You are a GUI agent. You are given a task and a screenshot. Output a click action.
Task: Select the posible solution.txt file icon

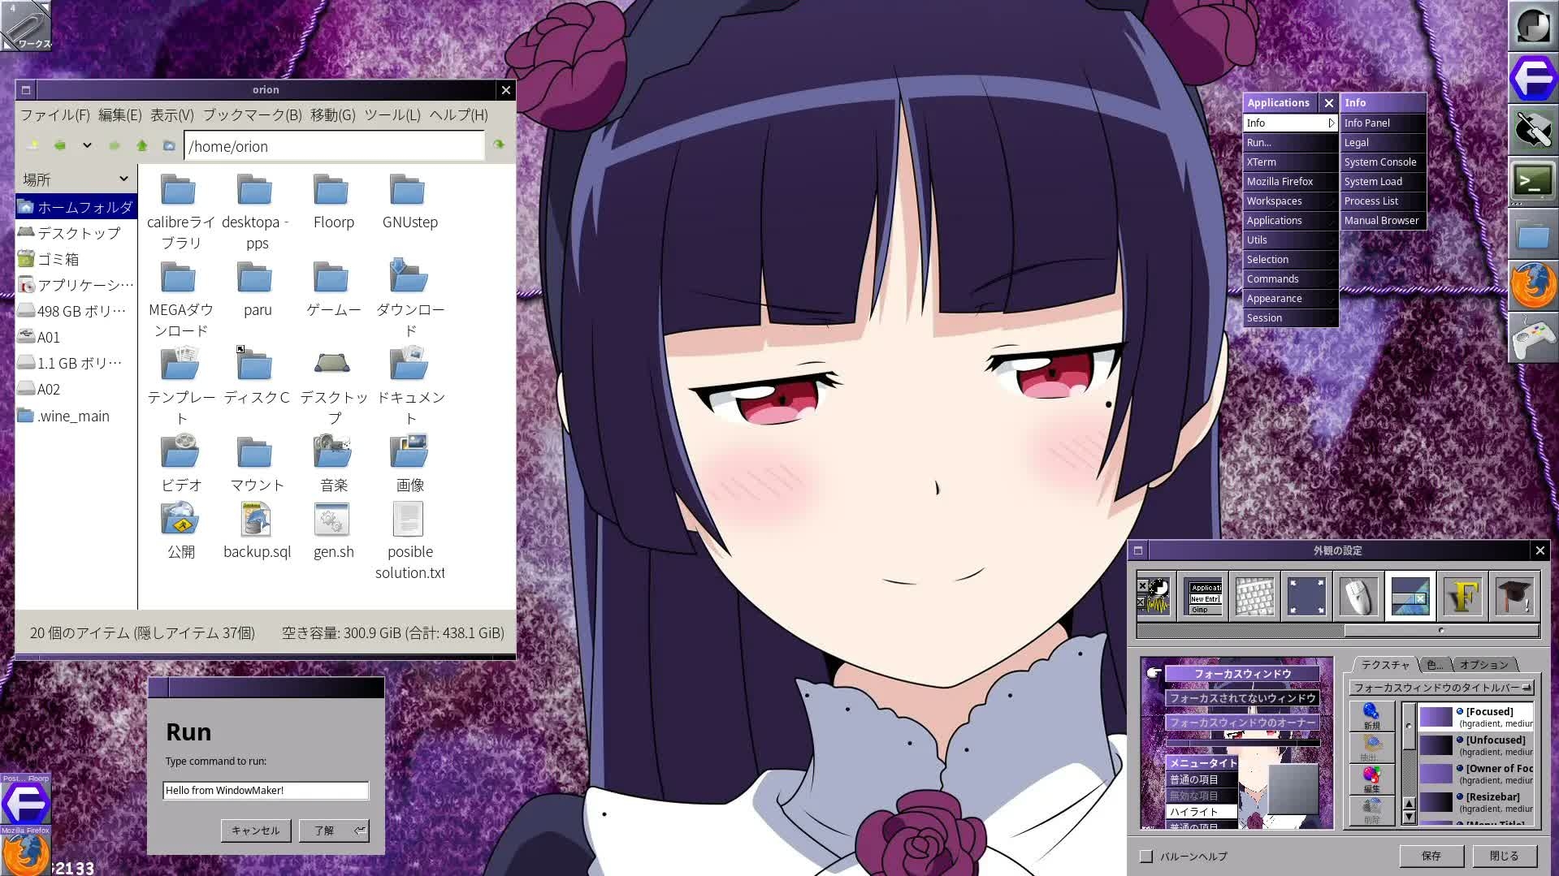coord(408,520)
